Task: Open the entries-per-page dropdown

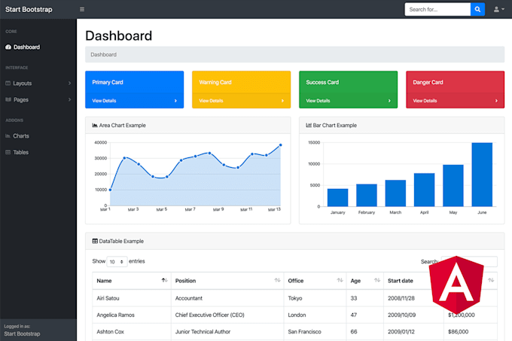Action: click(117, 262)
